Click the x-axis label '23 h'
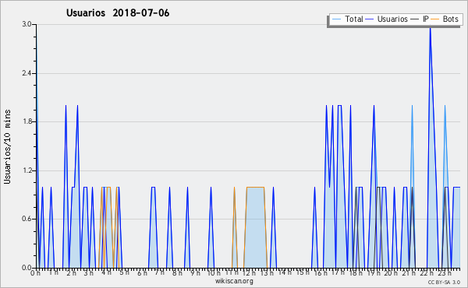 (445, 272)
